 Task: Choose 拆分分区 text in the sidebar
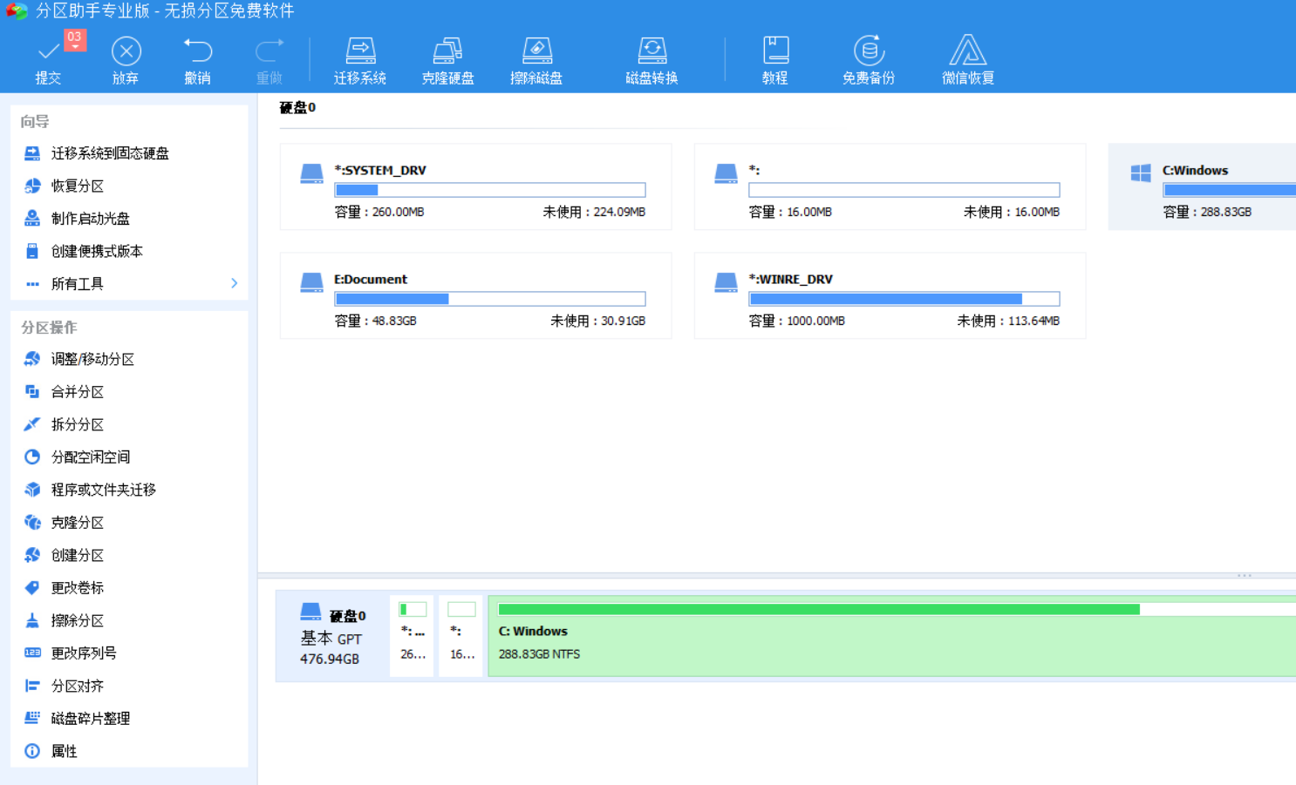click(78, 424)
